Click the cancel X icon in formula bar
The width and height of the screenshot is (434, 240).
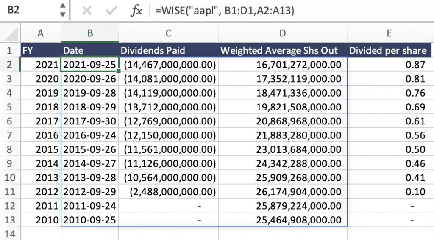pyautogui.click(x=87, y=10)
